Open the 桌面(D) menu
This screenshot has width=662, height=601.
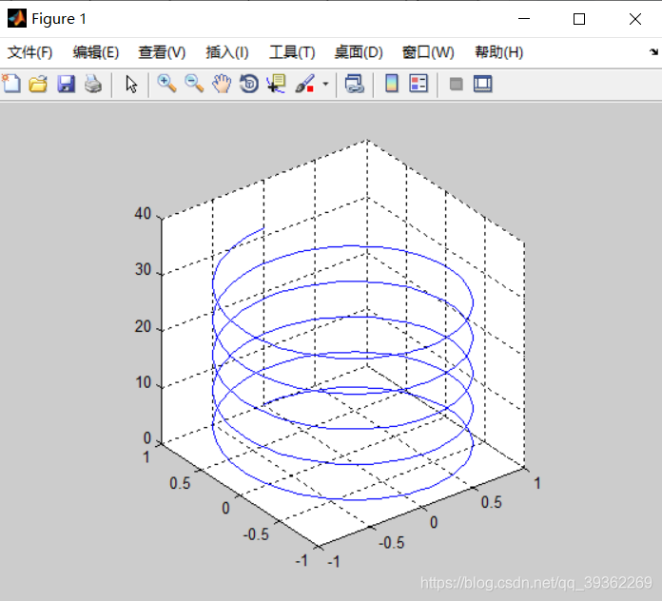359,52
